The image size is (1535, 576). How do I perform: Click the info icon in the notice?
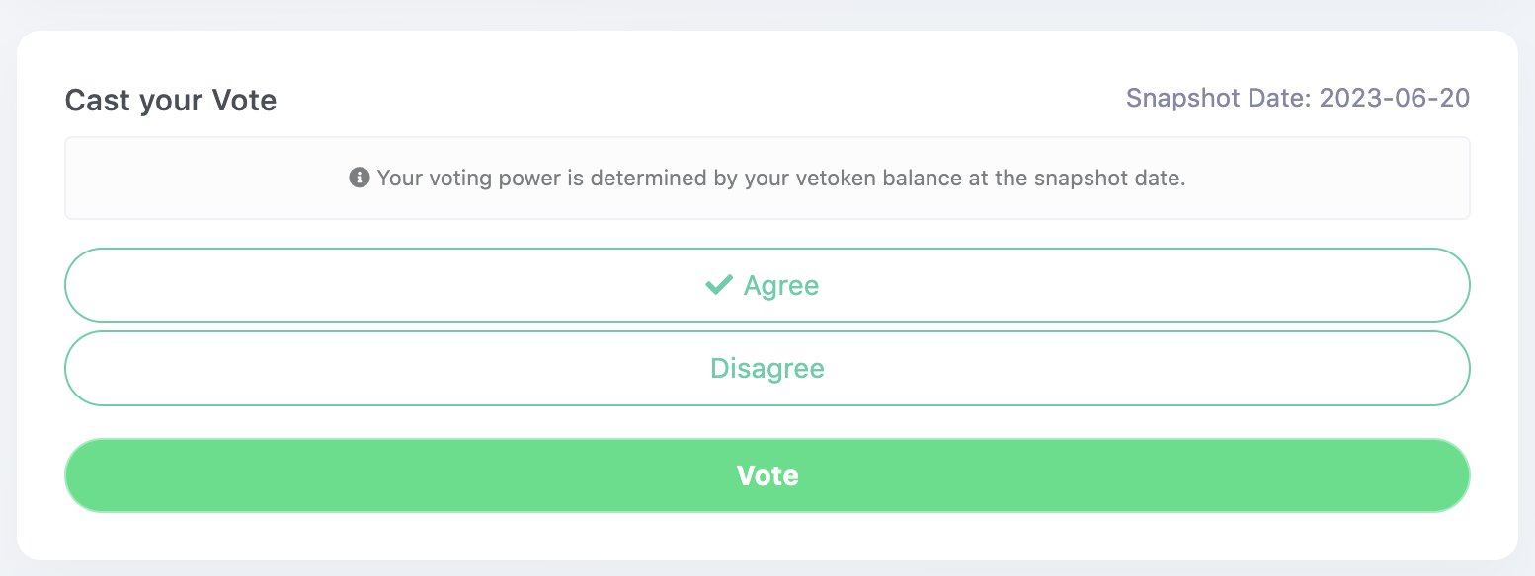pos(360,178)
